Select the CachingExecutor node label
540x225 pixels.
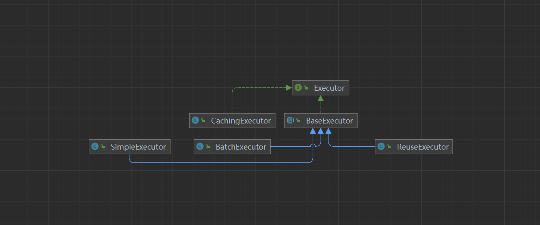click(241, 121)
